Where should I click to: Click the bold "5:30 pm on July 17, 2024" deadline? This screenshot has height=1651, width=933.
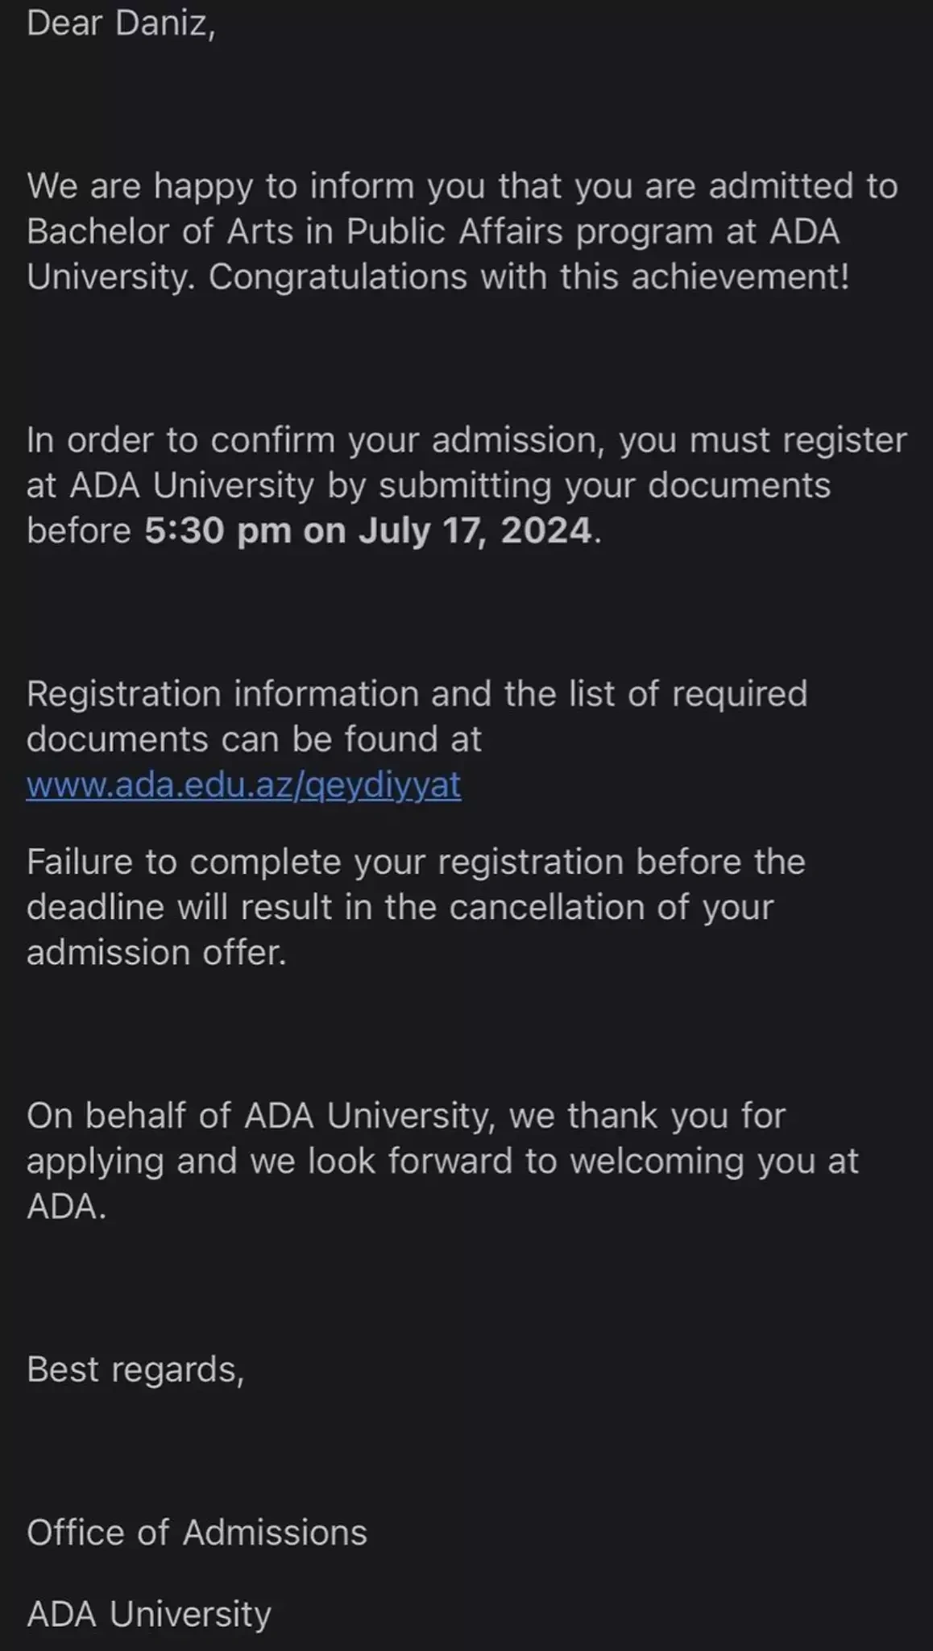368,530
